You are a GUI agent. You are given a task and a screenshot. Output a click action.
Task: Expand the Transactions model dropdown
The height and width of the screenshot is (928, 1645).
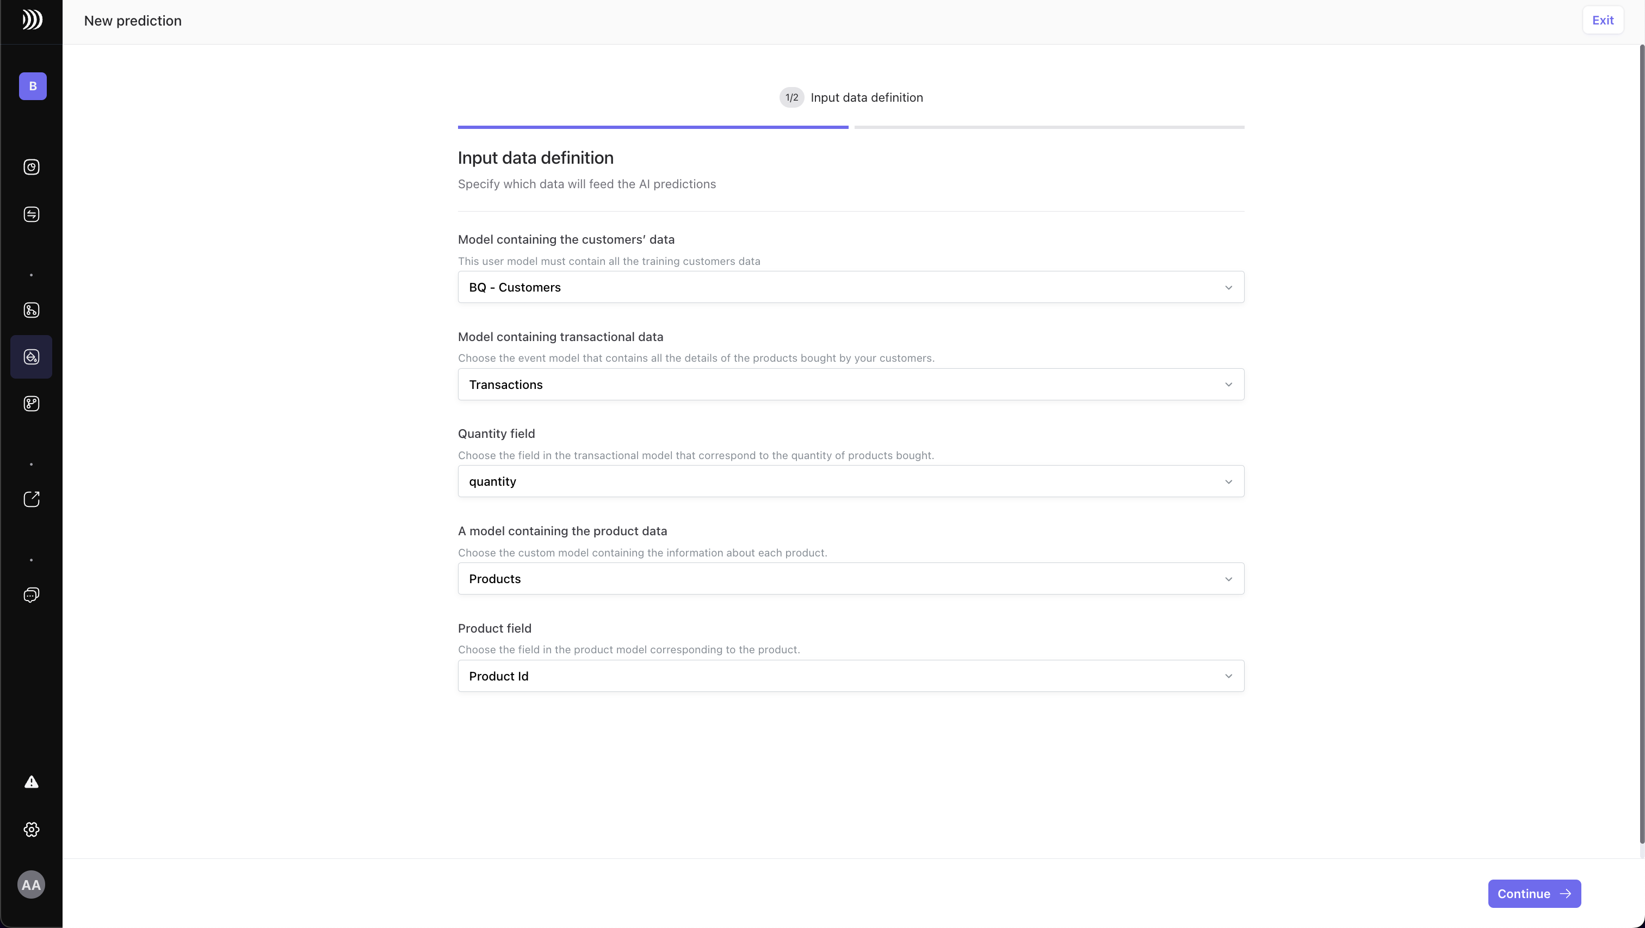[x=851, y=385]
